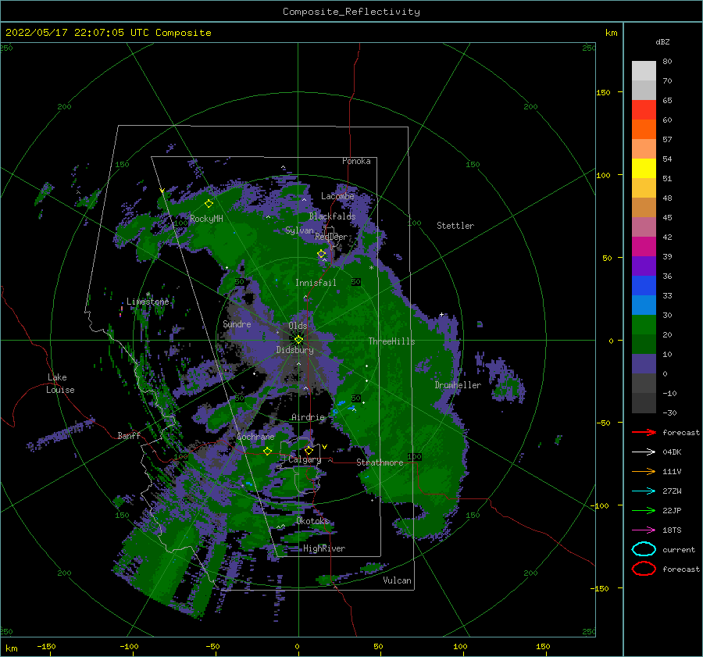The image size is (703, 657).
Task: Click the Cochrane map label
Action: (x=255, y=437)
